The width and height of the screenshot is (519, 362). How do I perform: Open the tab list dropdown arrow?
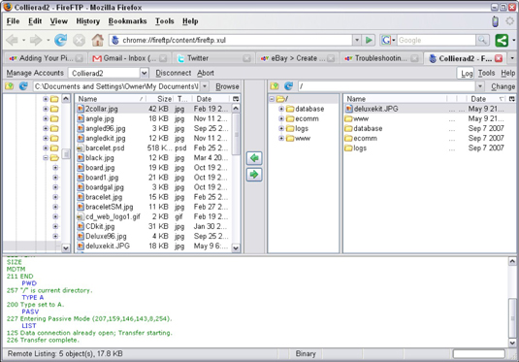point(512,58)
